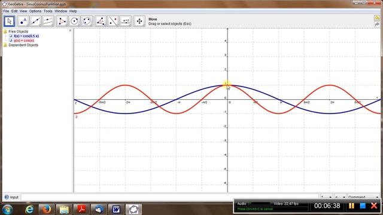Select g(x) = cos(x) in Algebra view
The width and height of the screenshot is (383, 215).
coord(24,41)
